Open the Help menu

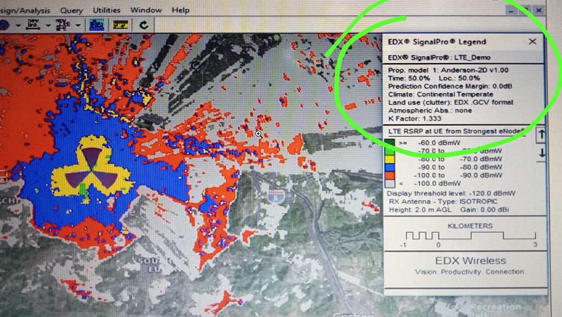pyautogui.click(x=180, y=10)
